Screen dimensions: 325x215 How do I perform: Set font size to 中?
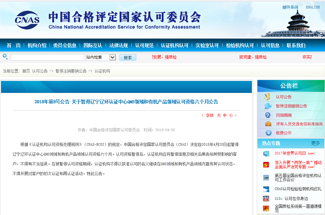coord(225,116)
